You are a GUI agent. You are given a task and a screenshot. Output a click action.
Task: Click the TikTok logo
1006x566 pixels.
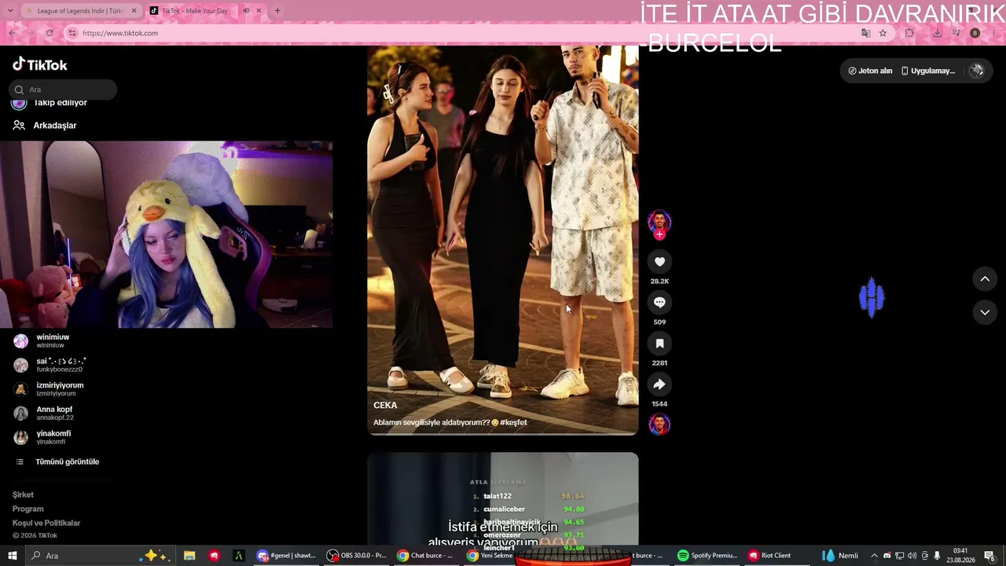pyautogui.click(x=40, y=64)
